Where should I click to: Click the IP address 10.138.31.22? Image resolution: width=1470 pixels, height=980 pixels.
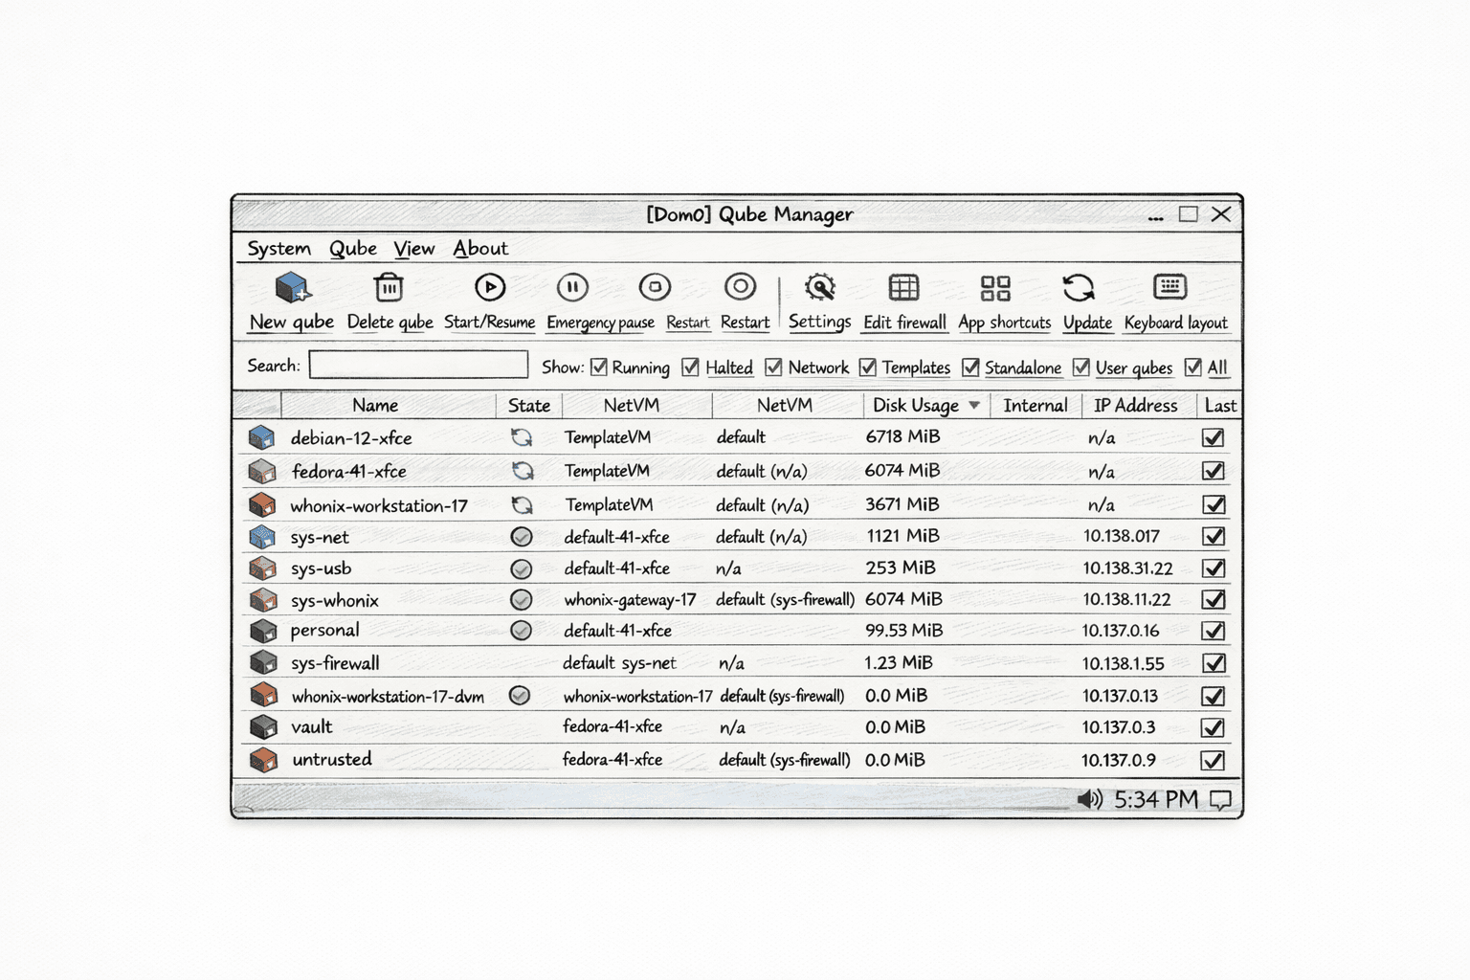click(x=1127, y=568)
